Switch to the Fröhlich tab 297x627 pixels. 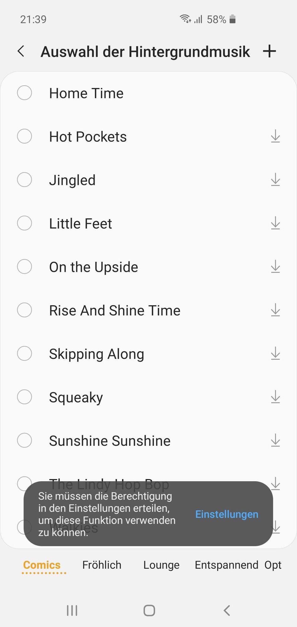point(102,565)
